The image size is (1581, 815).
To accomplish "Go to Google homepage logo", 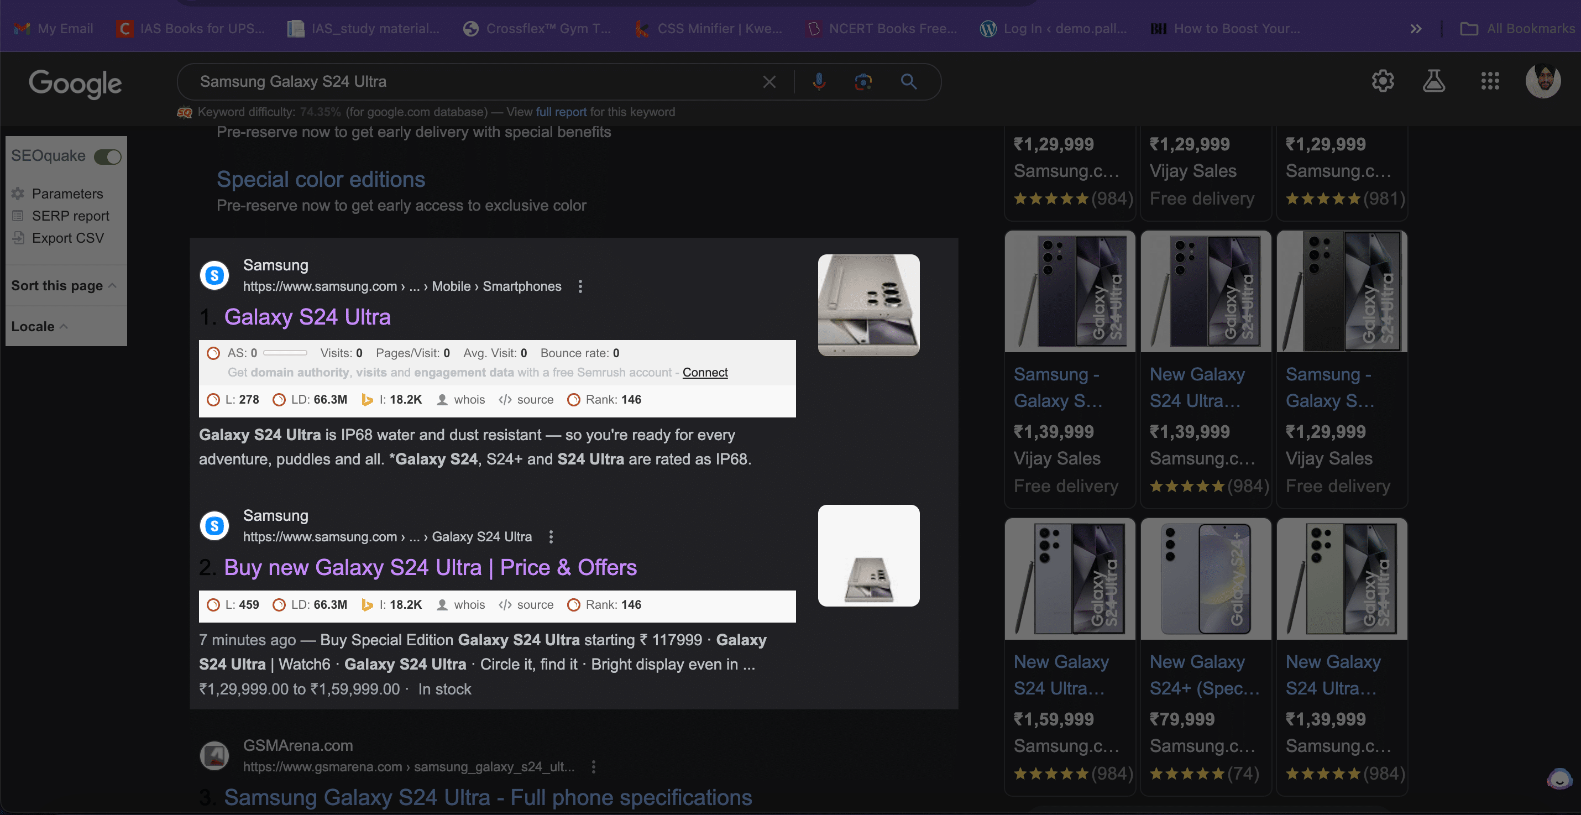I will [x=75, y=83].
